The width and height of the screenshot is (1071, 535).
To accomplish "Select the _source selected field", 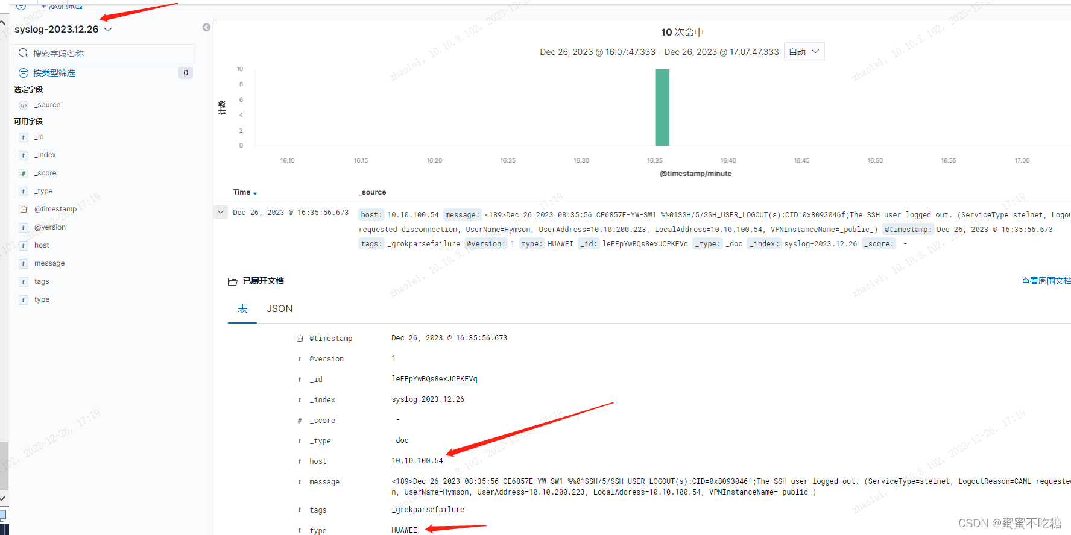I will 48,105.
